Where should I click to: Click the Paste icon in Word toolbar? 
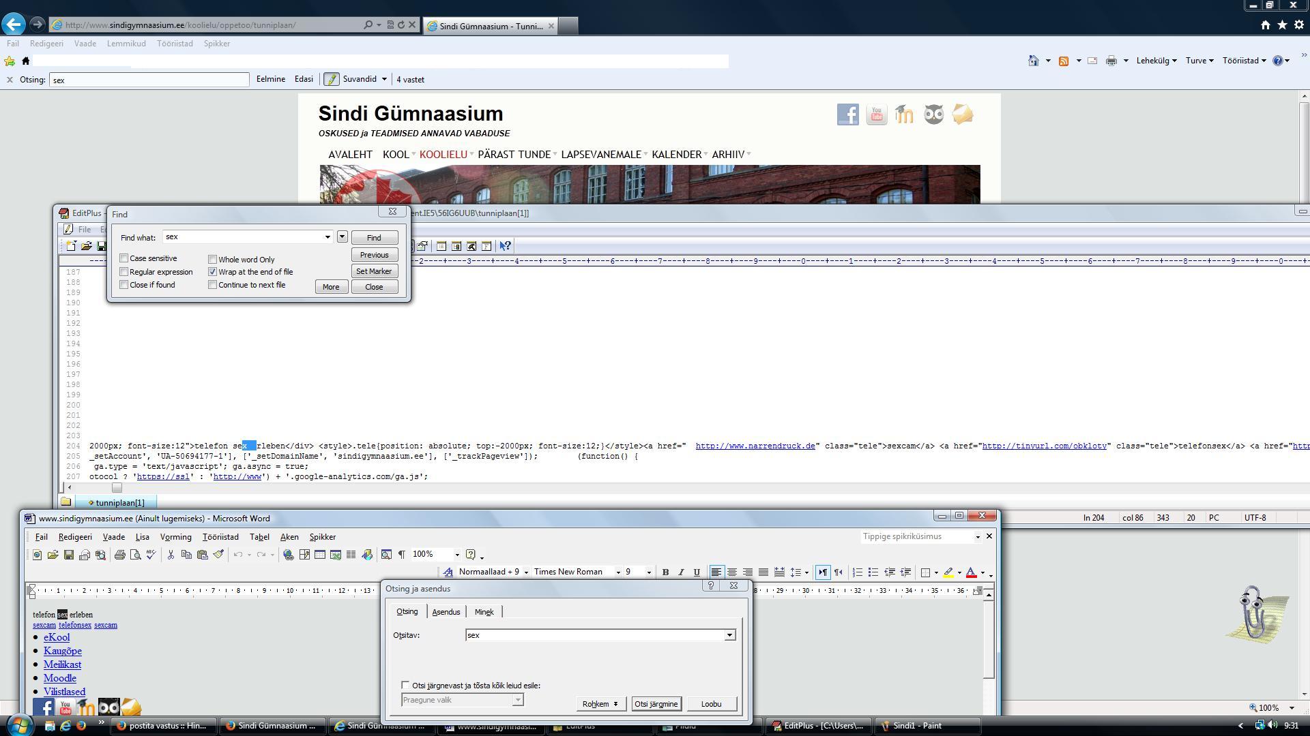[202, 555]
